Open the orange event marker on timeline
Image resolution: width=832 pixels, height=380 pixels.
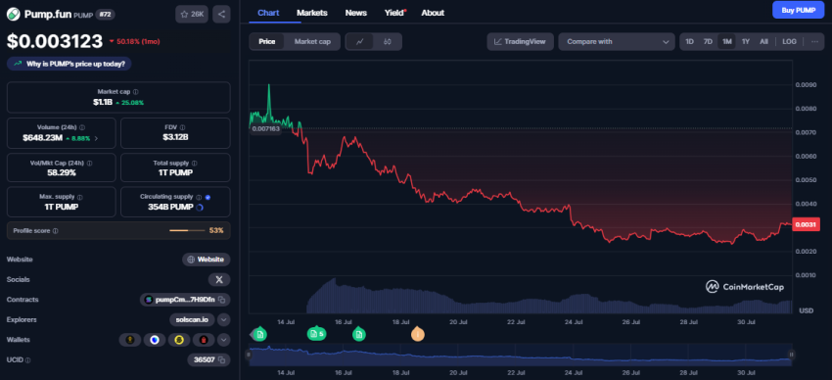(x=418, y=334)
